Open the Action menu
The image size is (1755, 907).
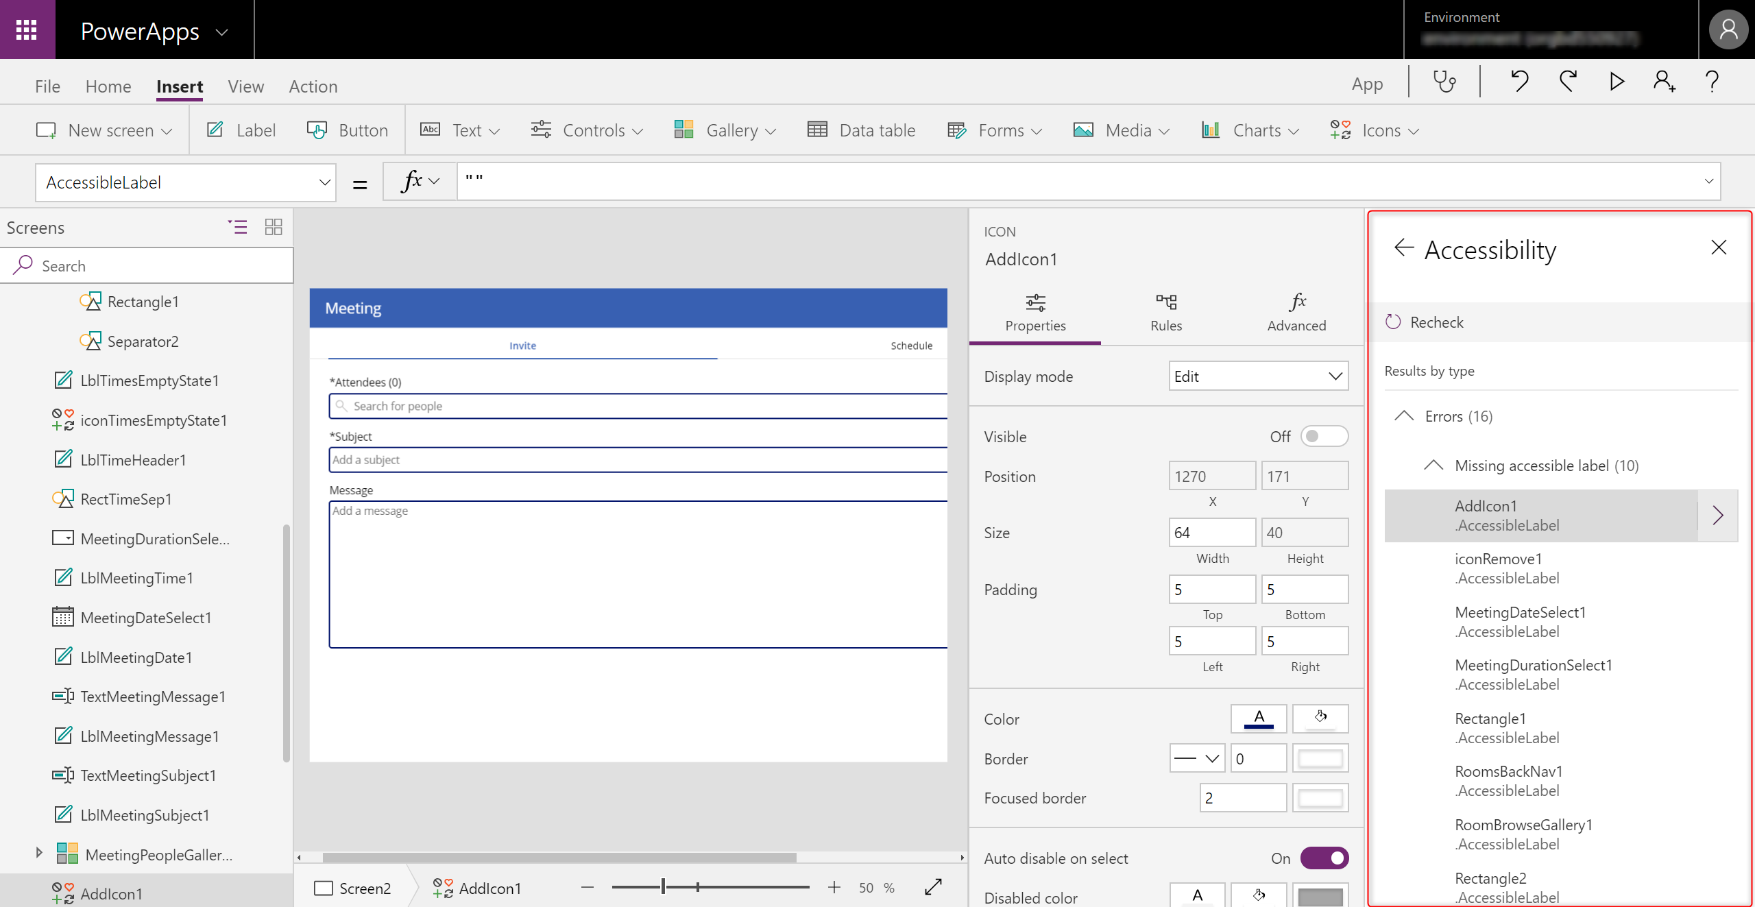pos(313,86)
